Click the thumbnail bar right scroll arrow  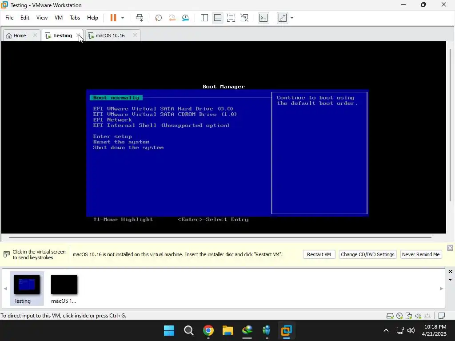[x=441, y=289]
